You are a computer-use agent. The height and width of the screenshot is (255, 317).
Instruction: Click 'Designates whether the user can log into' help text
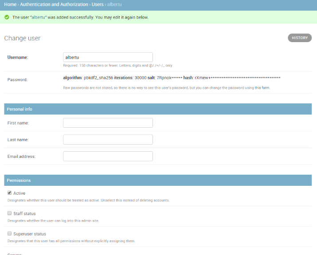(x=53, y=220)
